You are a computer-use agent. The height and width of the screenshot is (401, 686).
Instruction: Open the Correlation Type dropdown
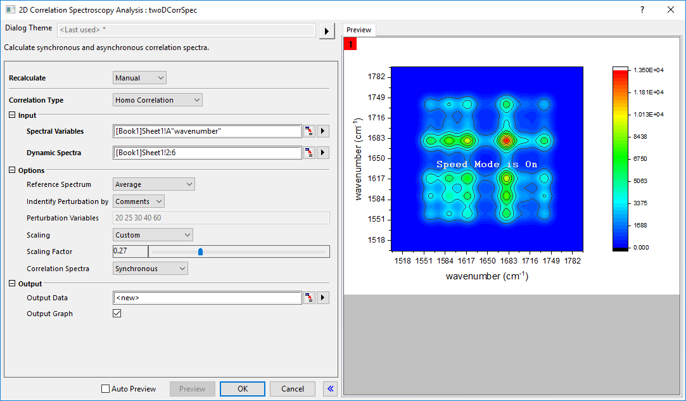point(157,100)
